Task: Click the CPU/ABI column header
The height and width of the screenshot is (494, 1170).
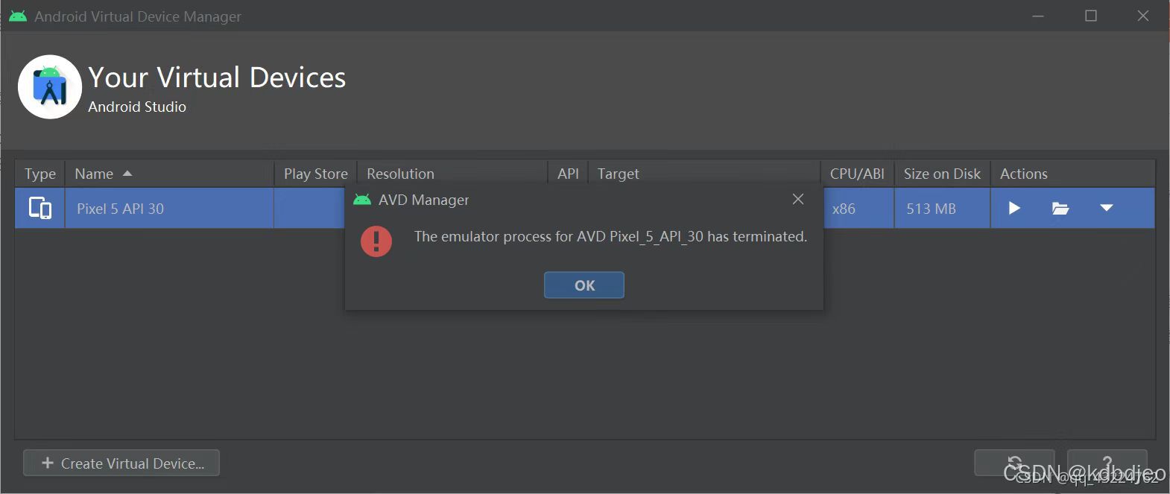Action: point(857,174)
